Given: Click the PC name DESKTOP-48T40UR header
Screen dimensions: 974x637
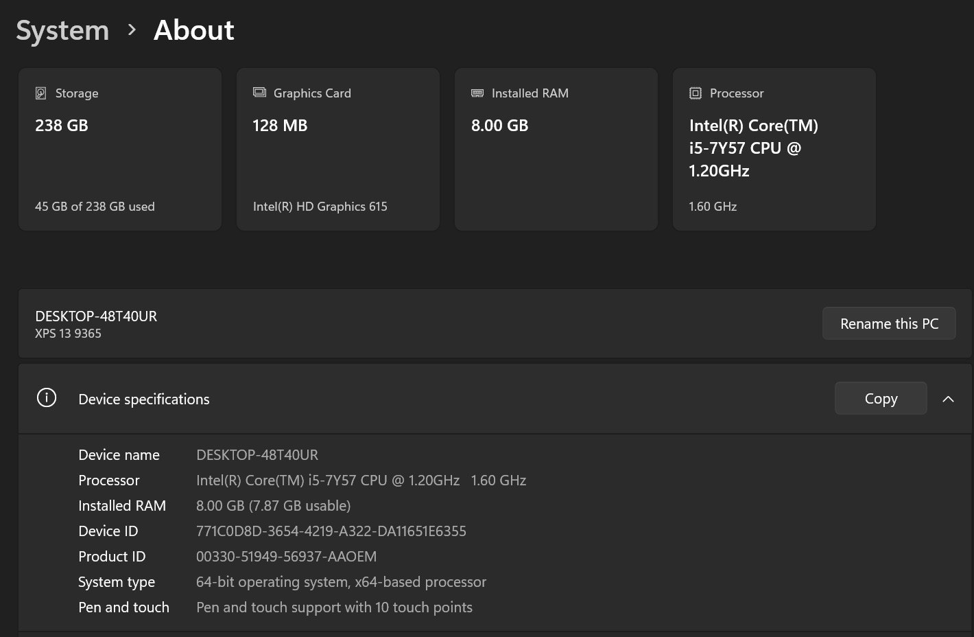Looking at the screenshot, I should click(x=96, y=316).
